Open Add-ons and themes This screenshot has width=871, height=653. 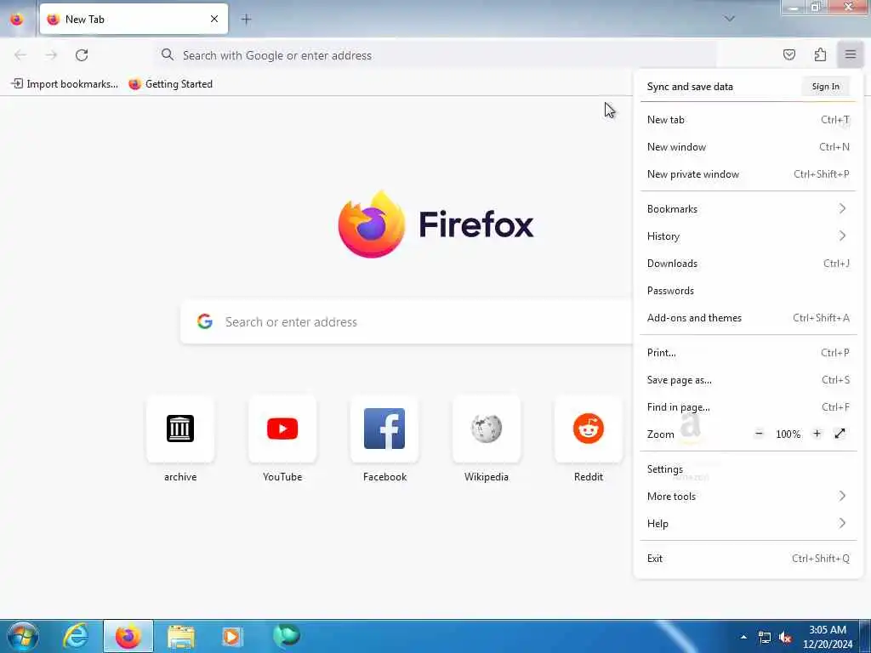(x=748, y=318)
